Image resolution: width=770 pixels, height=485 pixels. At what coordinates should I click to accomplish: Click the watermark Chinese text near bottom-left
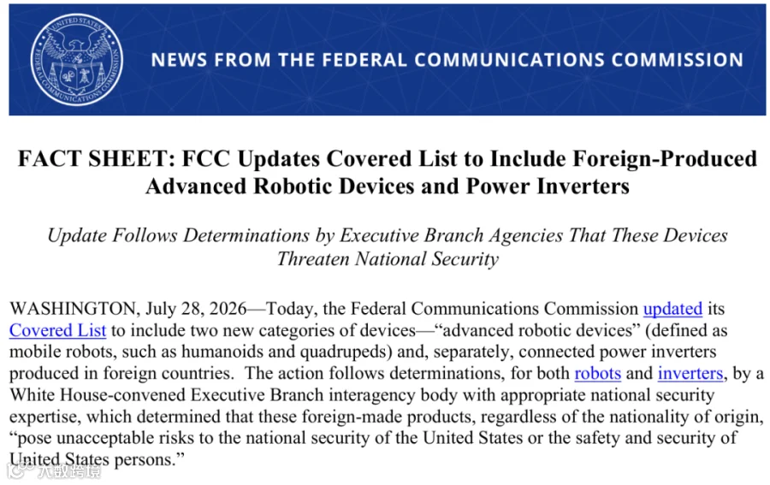[68, 472]
